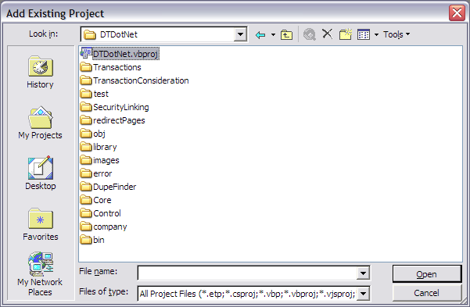Select the error folder icon
The image size is (470, 307).
click(x=86, y=173)
